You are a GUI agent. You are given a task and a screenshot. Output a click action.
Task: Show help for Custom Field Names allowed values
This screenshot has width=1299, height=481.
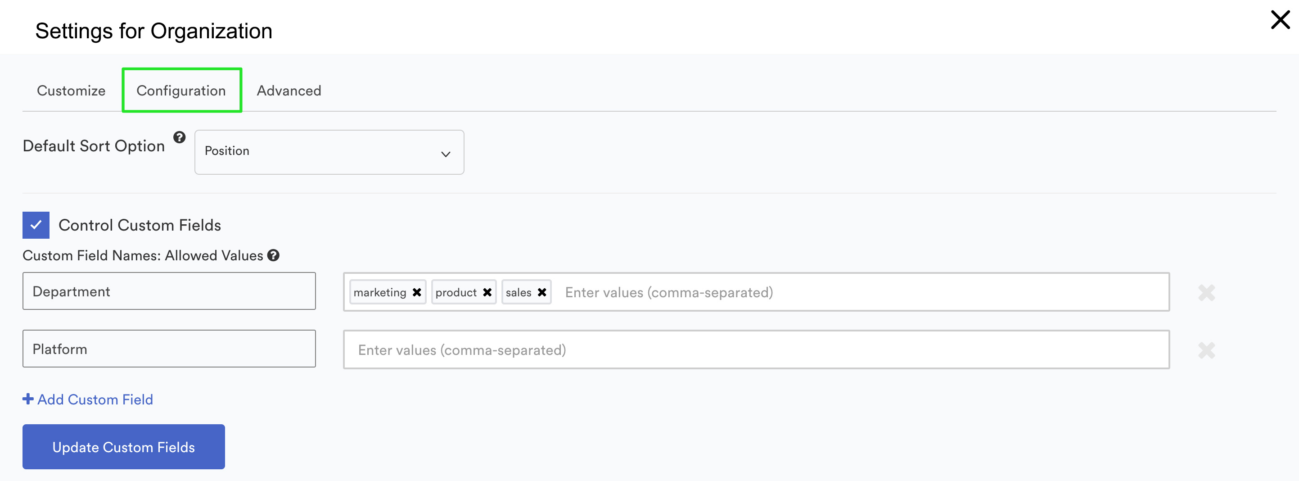tap(273, 255)
